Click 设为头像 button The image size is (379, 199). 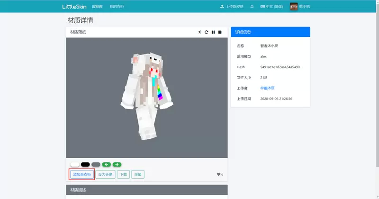click(105, 174)
